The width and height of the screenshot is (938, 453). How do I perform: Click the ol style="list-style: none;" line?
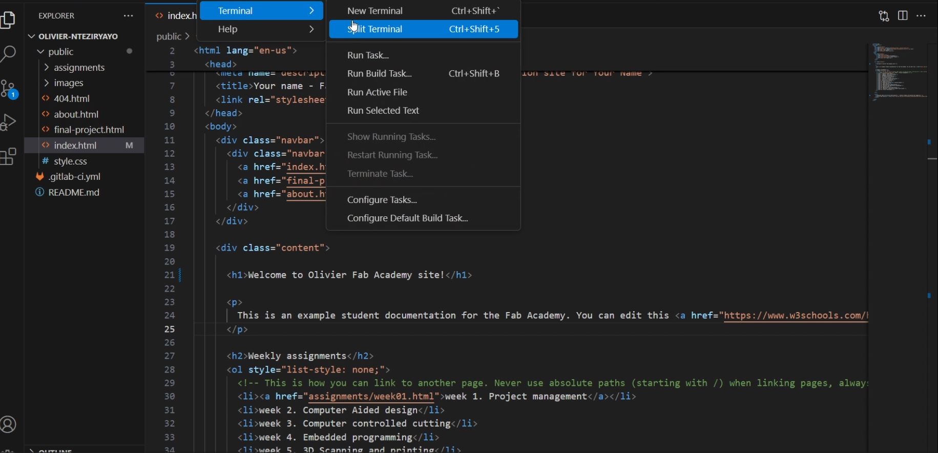click(x=308, y=370)
